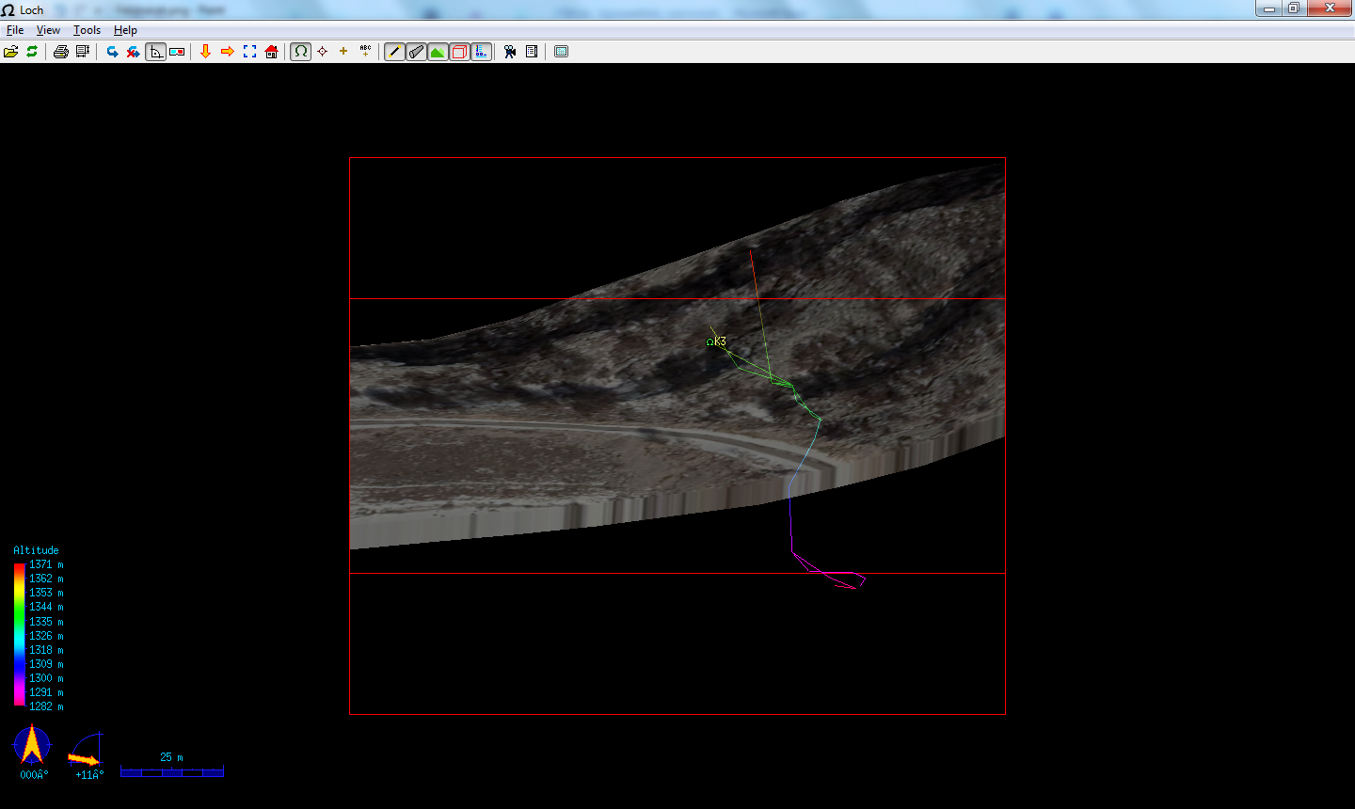Click the Print icon in toolbar

(x=61, y=52)
